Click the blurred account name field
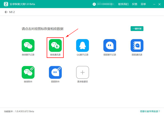 (x=106, y=4)
